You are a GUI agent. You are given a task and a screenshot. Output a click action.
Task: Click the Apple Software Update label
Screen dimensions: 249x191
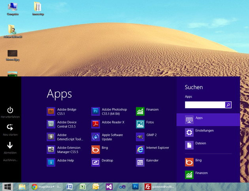click(x=112, y=137)
